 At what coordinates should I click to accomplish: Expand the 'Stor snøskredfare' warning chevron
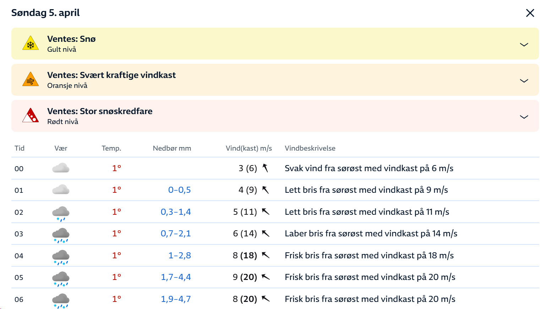coord(524,117)
